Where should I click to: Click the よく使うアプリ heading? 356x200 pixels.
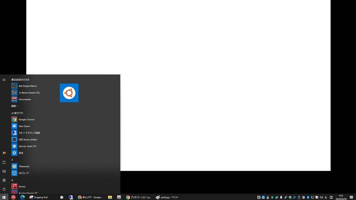point(17,113)
